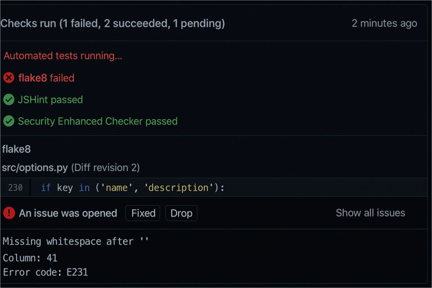432x288 pixels.
Task: Click the "Error code: E231" text
Action: [x=45, y=272]
